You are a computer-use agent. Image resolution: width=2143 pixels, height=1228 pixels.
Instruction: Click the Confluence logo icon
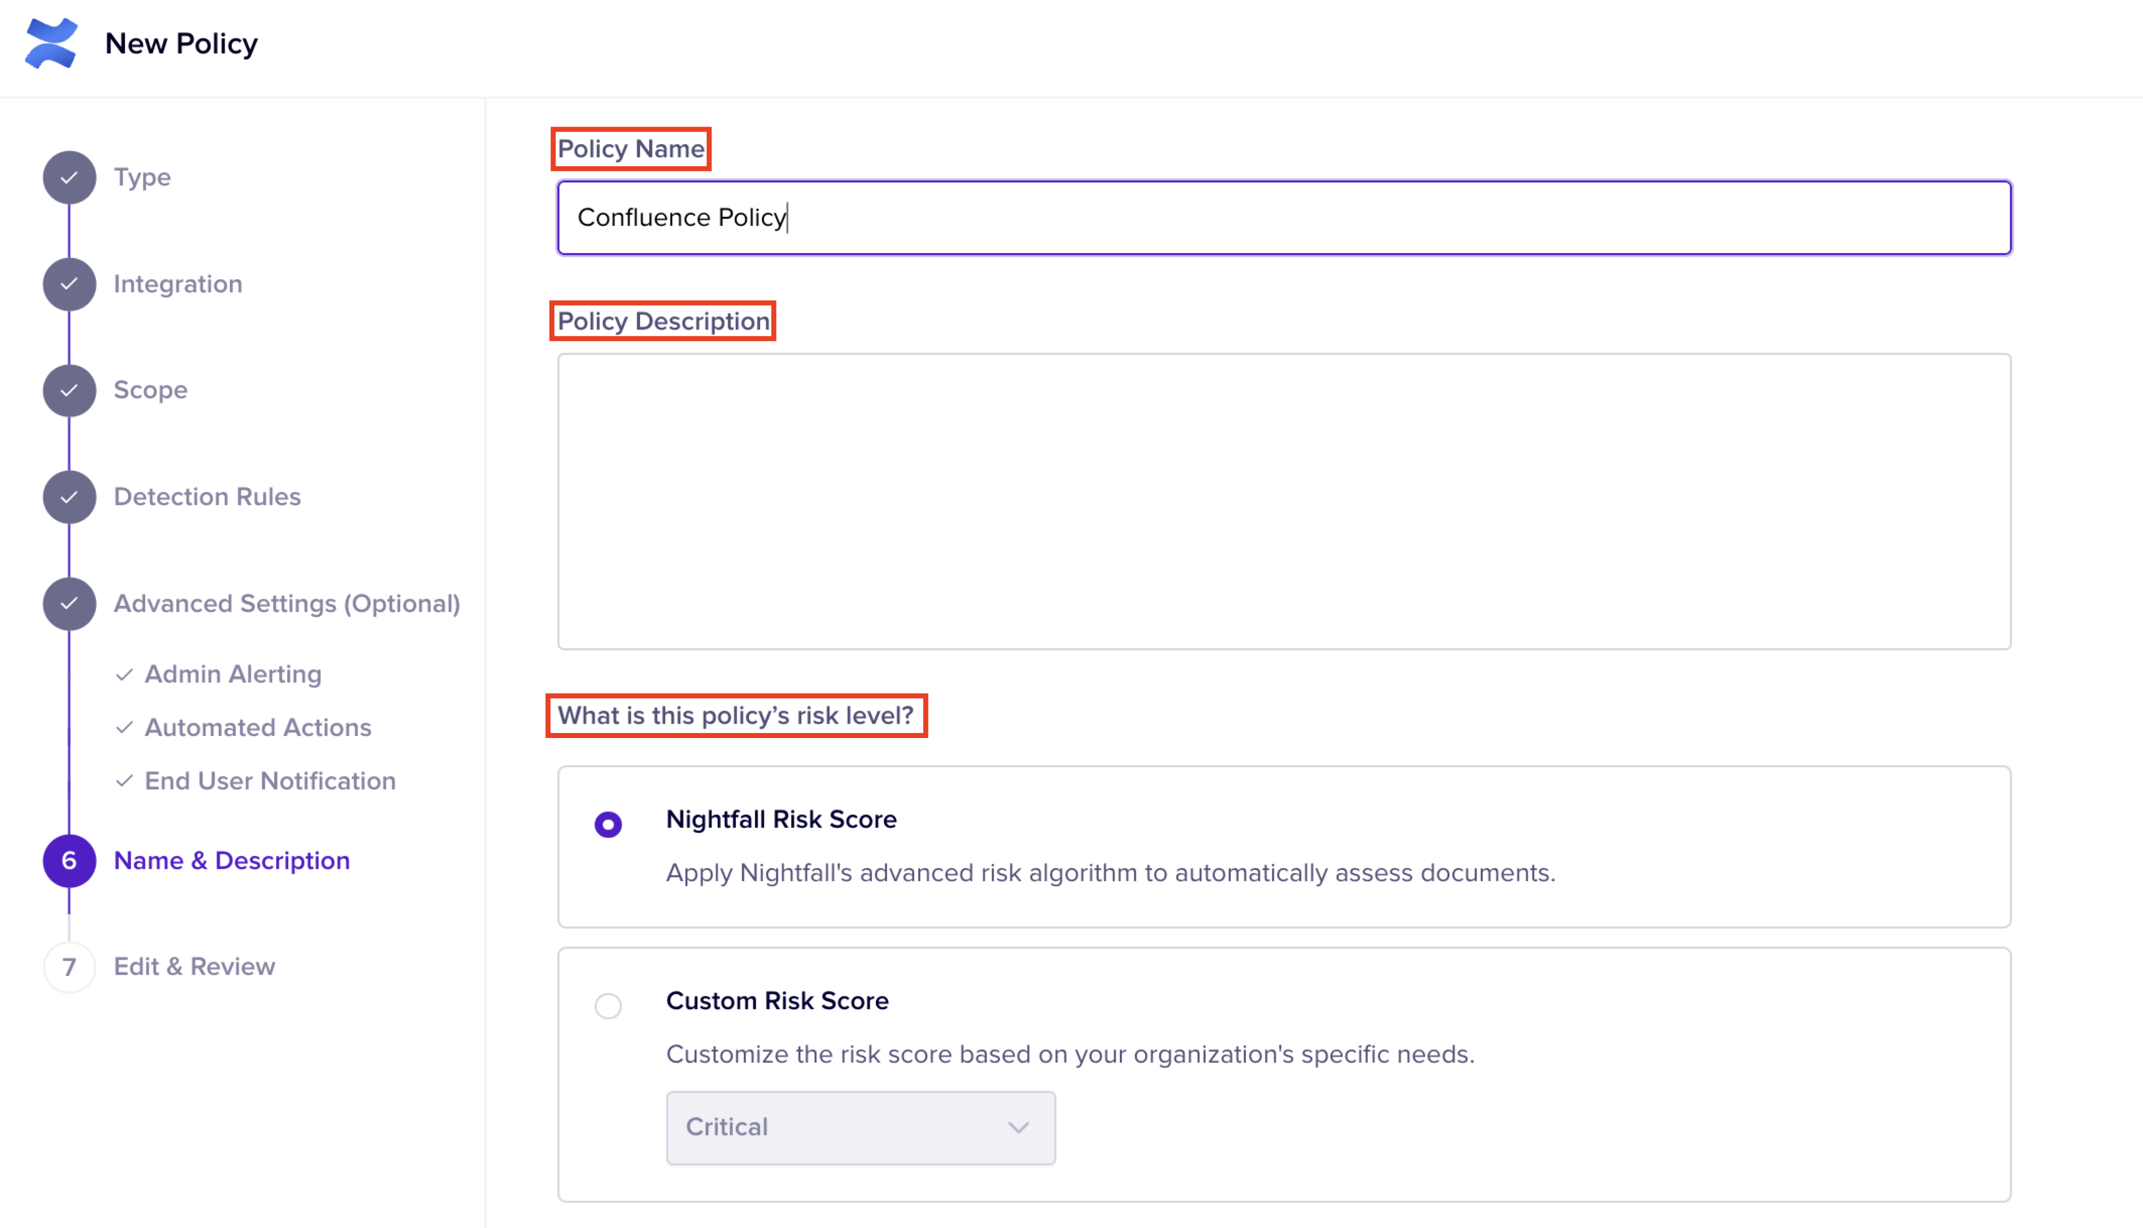point(51,43)
